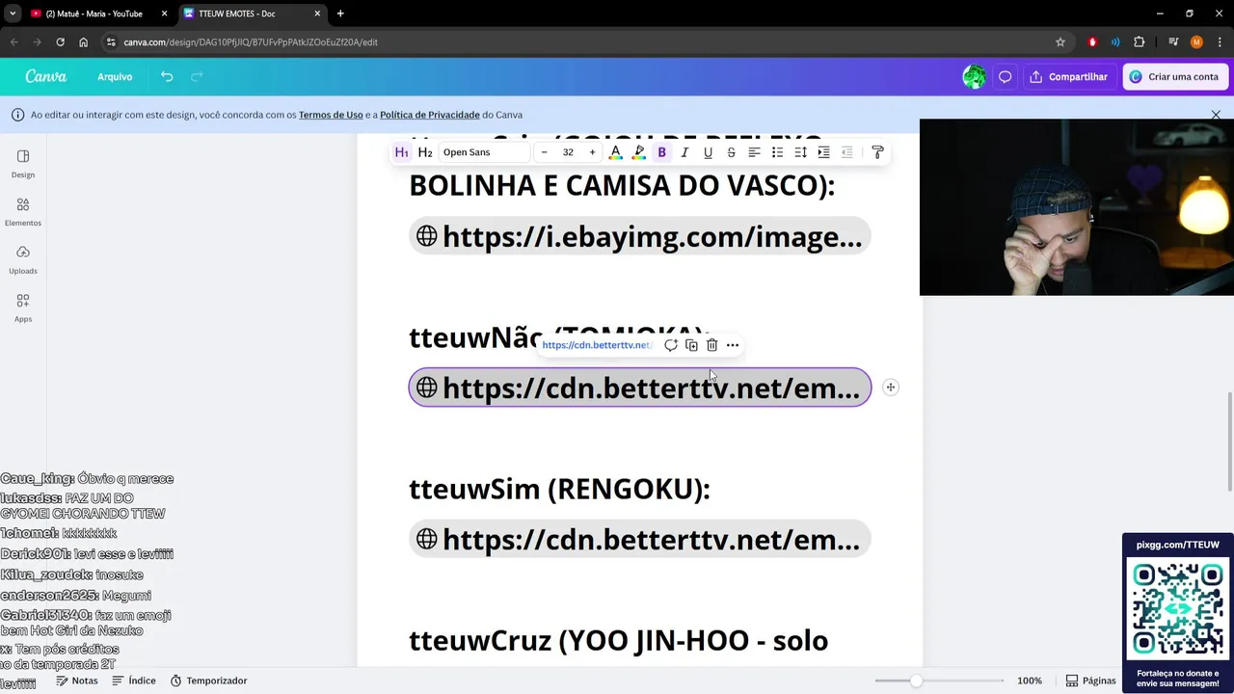Click the Canva logo
The width and height of the screenshot is (1234, 694).
45,77
